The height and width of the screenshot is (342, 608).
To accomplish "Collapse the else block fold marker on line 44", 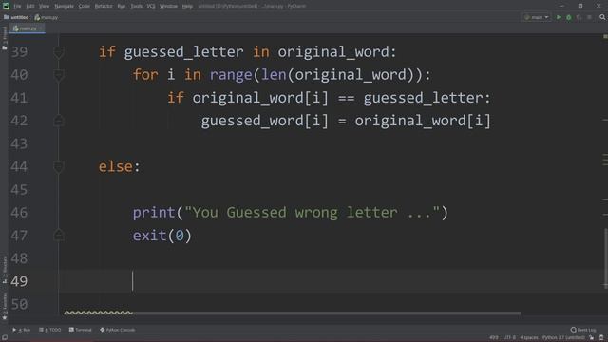I will (59, 167).
